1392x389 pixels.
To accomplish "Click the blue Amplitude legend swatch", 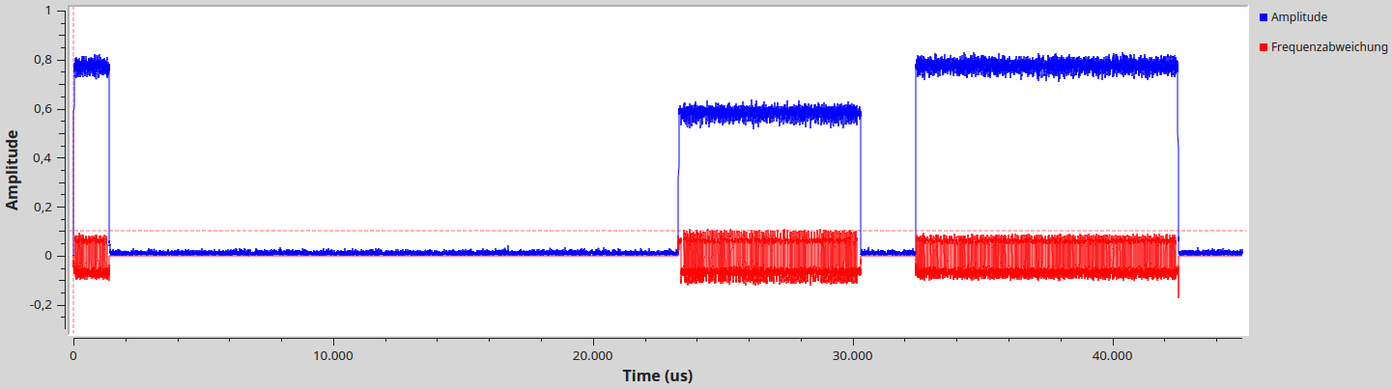I will (x=1264, y=17).
